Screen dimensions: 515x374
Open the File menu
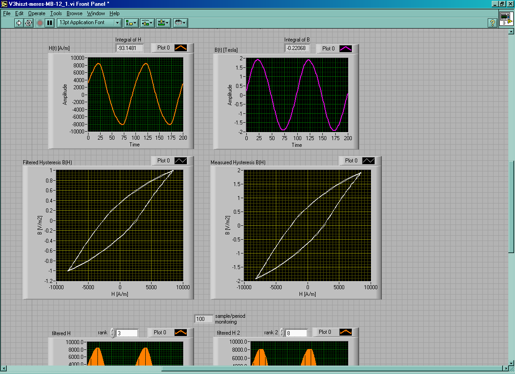click(x=7, y=13)
